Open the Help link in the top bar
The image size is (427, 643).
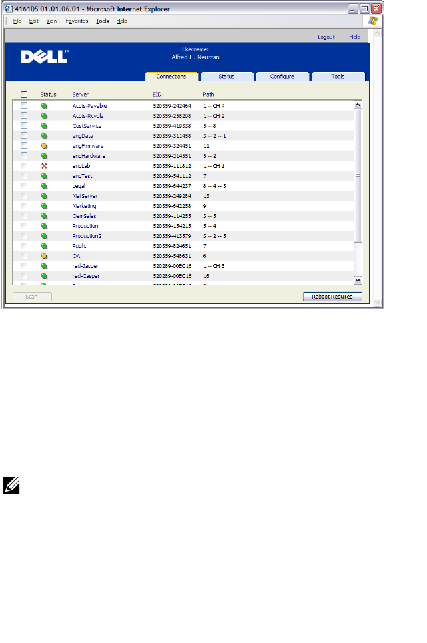tap(355, 37)
